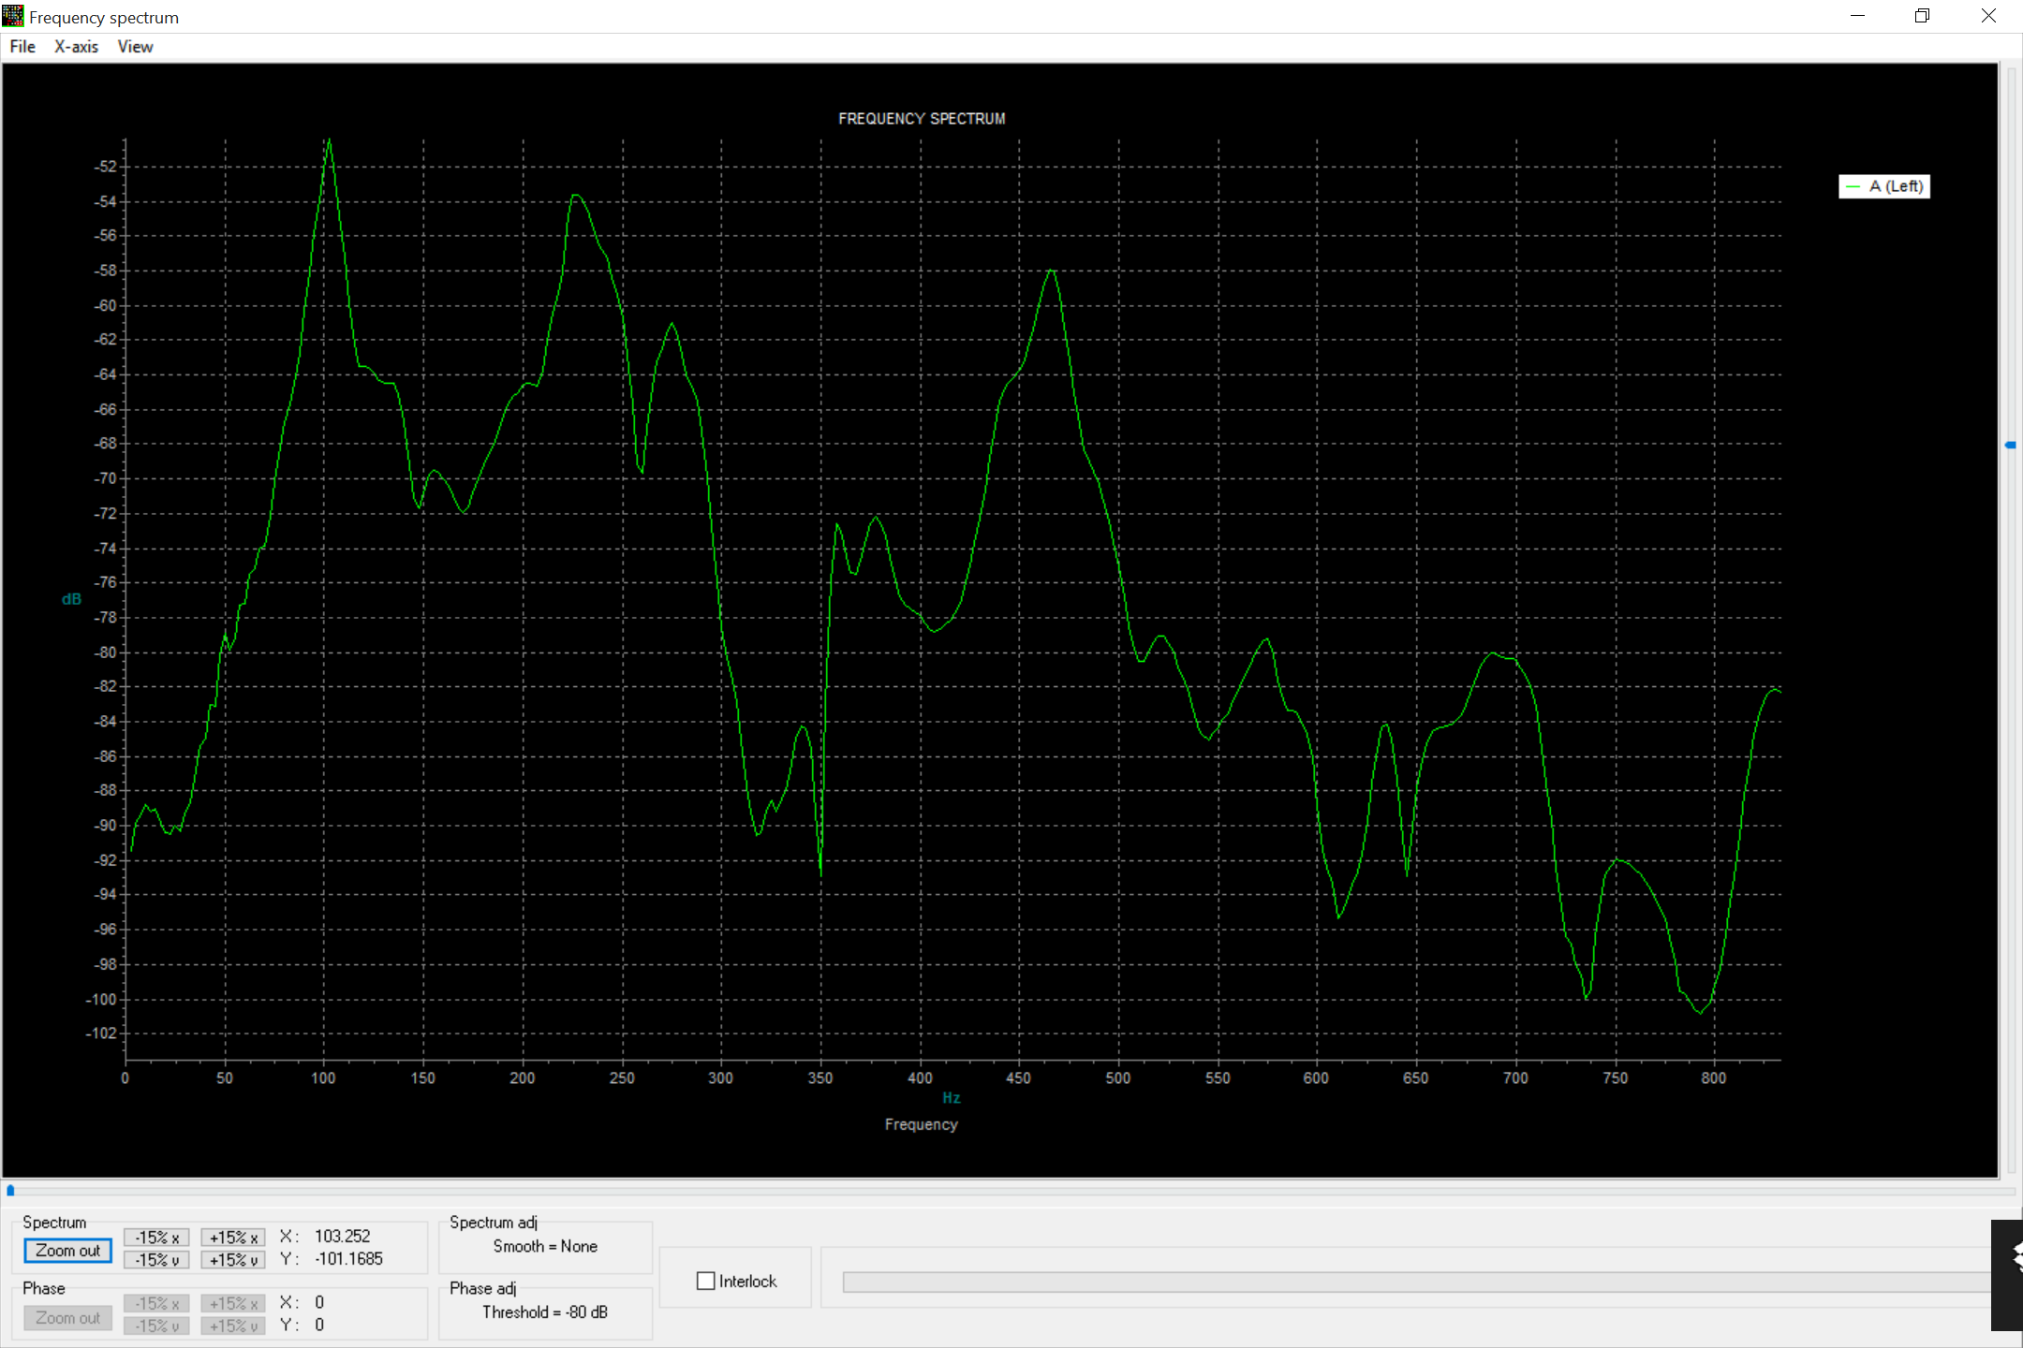Click the Frequency spectrum app icon in title bar
This screenshot has height=1348, width=2023.
coord(13,16)
